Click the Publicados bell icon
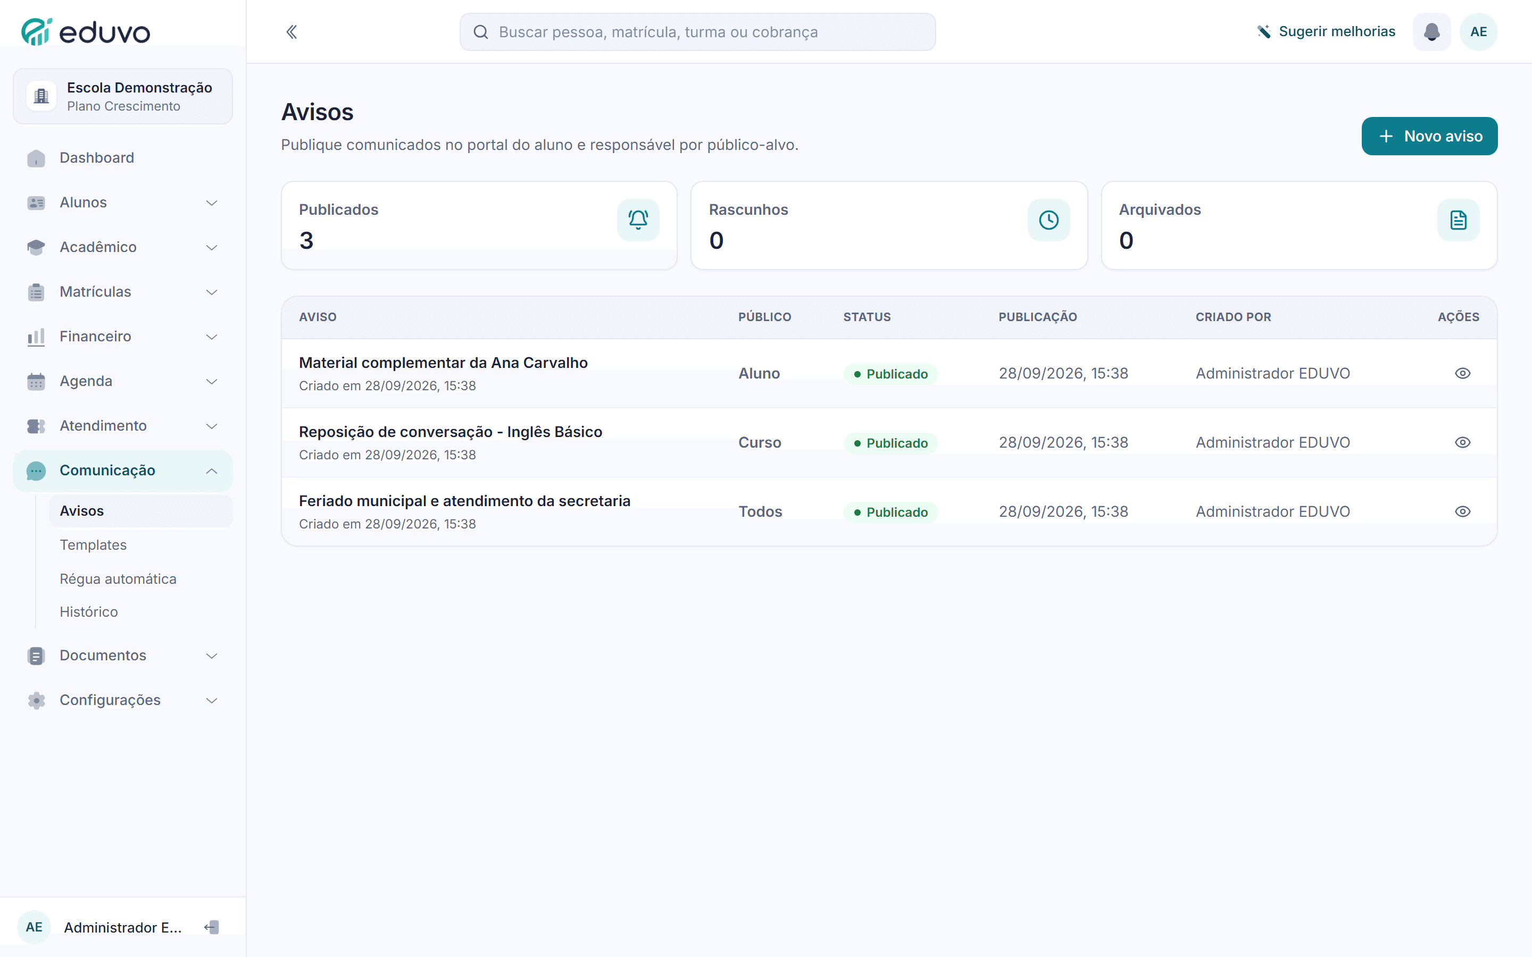The height and width of the screenshot is (957, 1532). [x=638, y=220]
